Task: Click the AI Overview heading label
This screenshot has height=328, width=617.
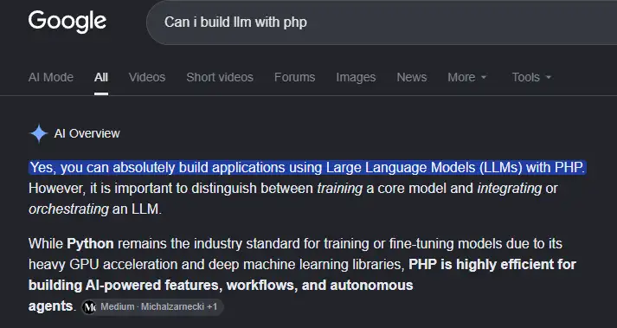Action: [x=87, y=133]
